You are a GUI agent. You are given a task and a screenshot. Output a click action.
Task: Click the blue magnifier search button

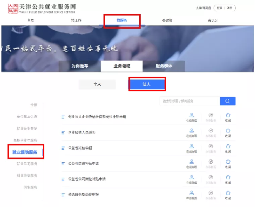pos(227,101)
